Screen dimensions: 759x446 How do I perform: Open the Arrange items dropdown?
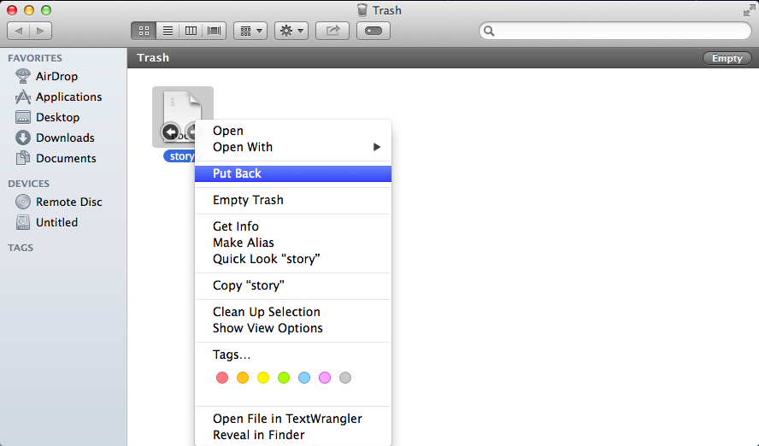[250, 31]
